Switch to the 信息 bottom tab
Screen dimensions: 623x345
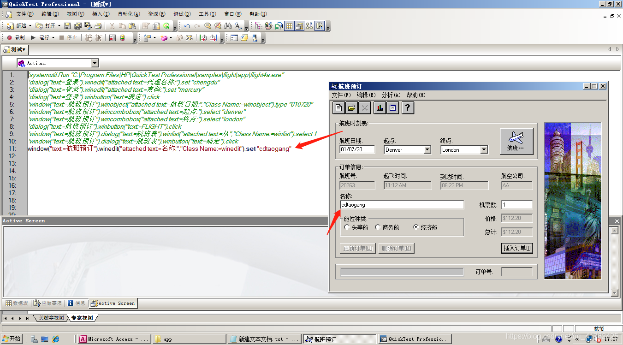76,303
